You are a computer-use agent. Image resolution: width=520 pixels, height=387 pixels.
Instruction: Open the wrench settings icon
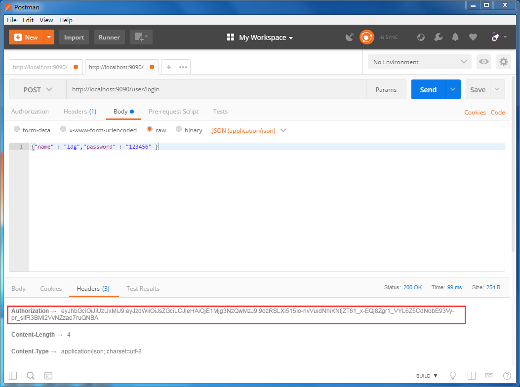(438, 37)
